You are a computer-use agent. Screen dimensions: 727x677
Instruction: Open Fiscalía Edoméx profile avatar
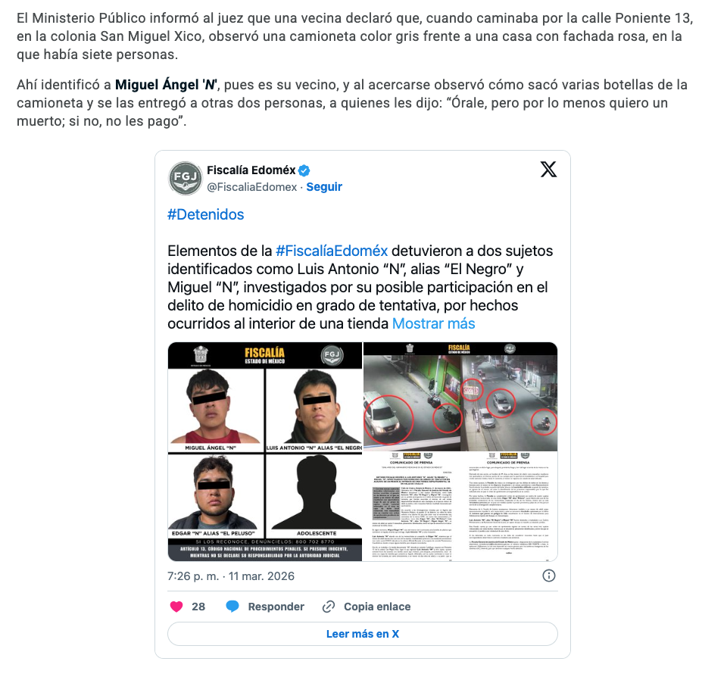tap(185, 178)
